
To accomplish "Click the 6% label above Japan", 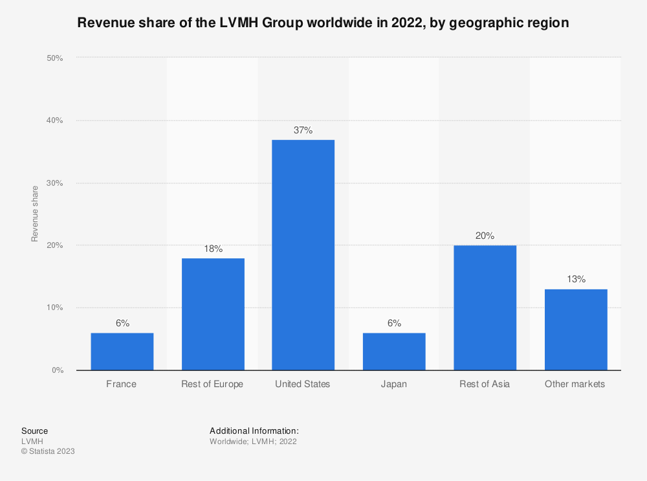I will coord(395,323).
